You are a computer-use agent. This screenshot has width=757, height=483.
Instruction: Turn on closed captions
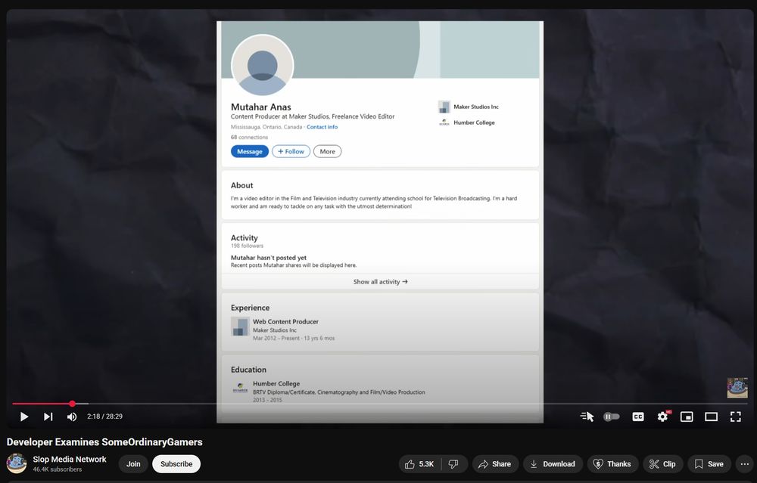(637, 416)
